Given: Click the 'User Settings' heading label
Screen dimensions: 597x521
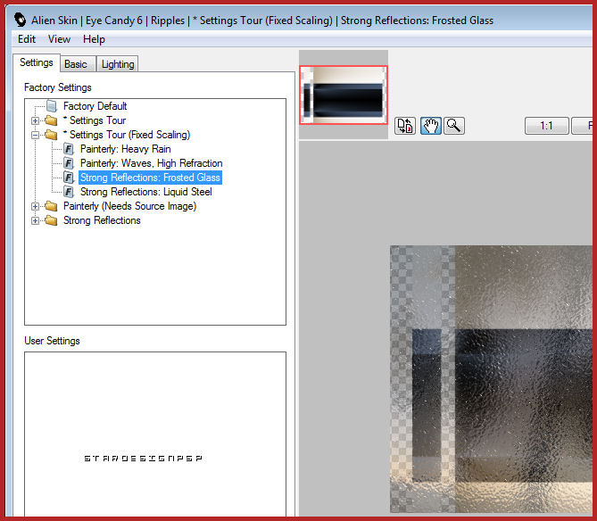Looking at the screenshot, I should coord(52,341).
